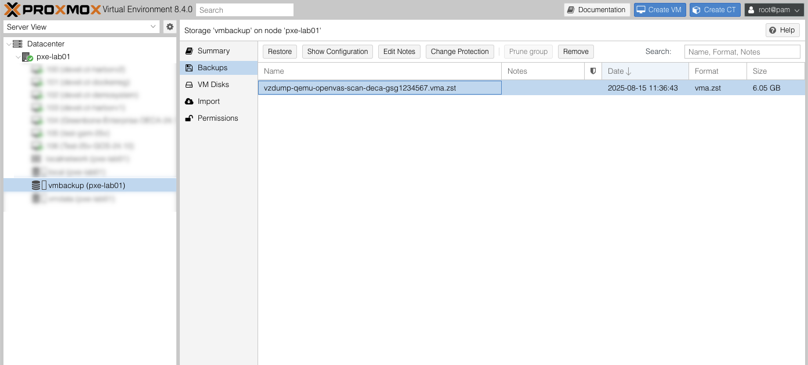Collapse the Datacenter tree node
Viewport: 808px width, 365px height.
(8, 44)
